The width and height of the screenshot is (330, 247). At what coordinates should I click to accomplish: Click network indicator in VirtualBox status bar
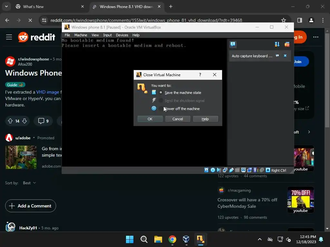pos(225,170)
